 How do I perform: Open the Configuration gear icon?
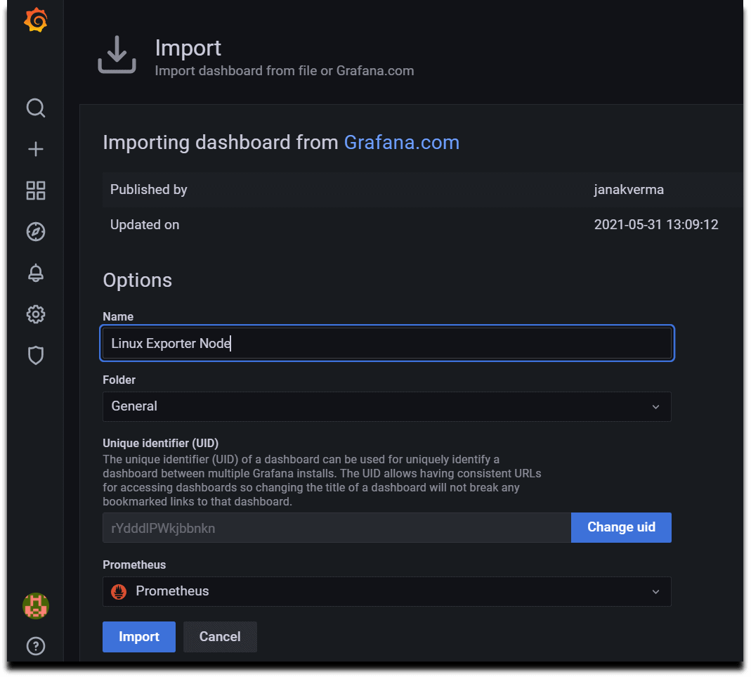coord(35,314)
